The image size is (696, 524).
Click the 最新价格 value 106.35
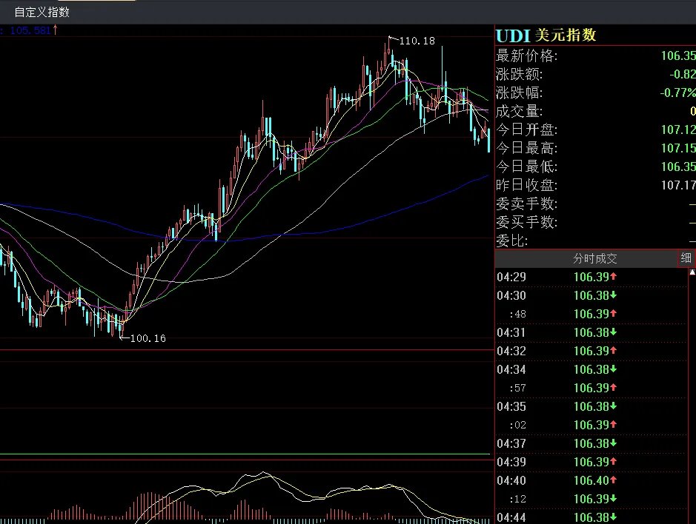tap(678, 55)
